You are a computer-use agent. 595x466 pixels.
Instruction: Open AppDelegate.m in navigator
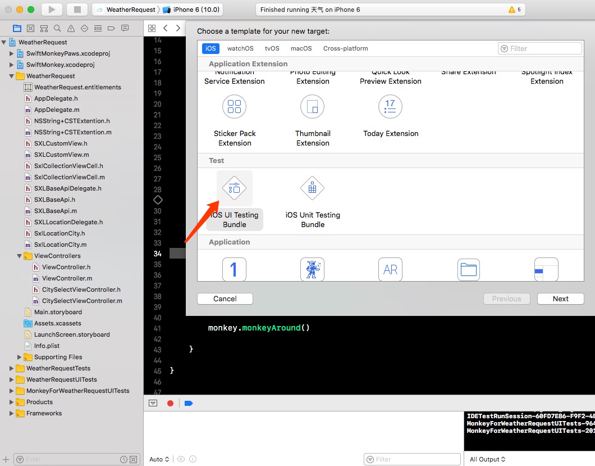[57, 110]
